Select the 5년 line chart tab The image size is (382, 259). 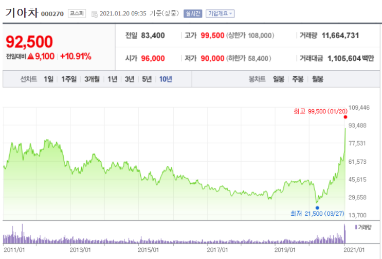click(x=147, y=79)
